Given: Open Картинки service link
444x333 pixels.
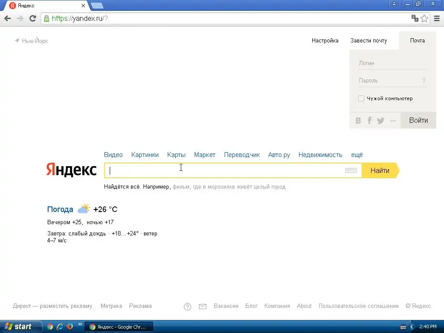Looking at the screenshot, I should (x=145, y=155).
